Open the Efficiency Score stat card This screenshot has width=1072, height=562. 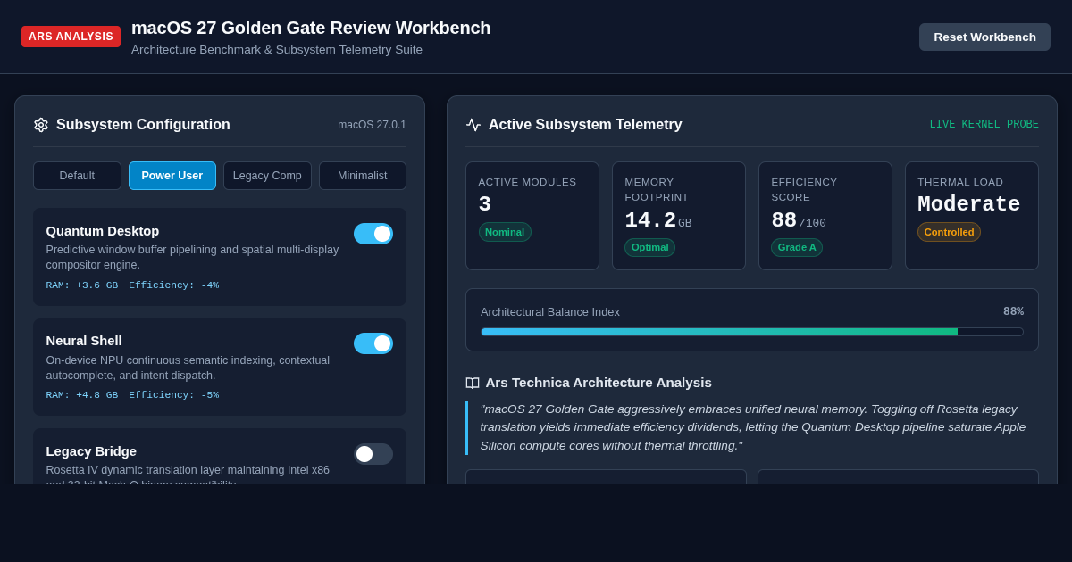[x=825, y=216]
